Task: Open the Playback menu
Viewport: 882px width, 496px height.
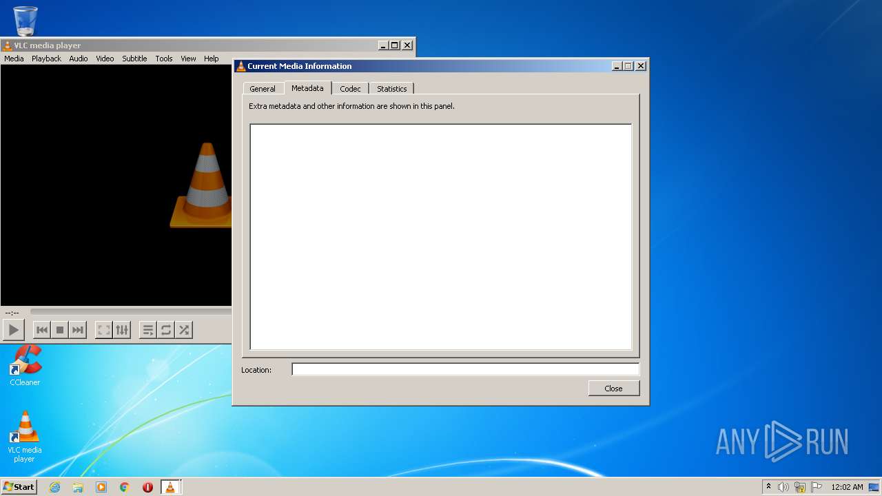Action: tap(46, 59)
